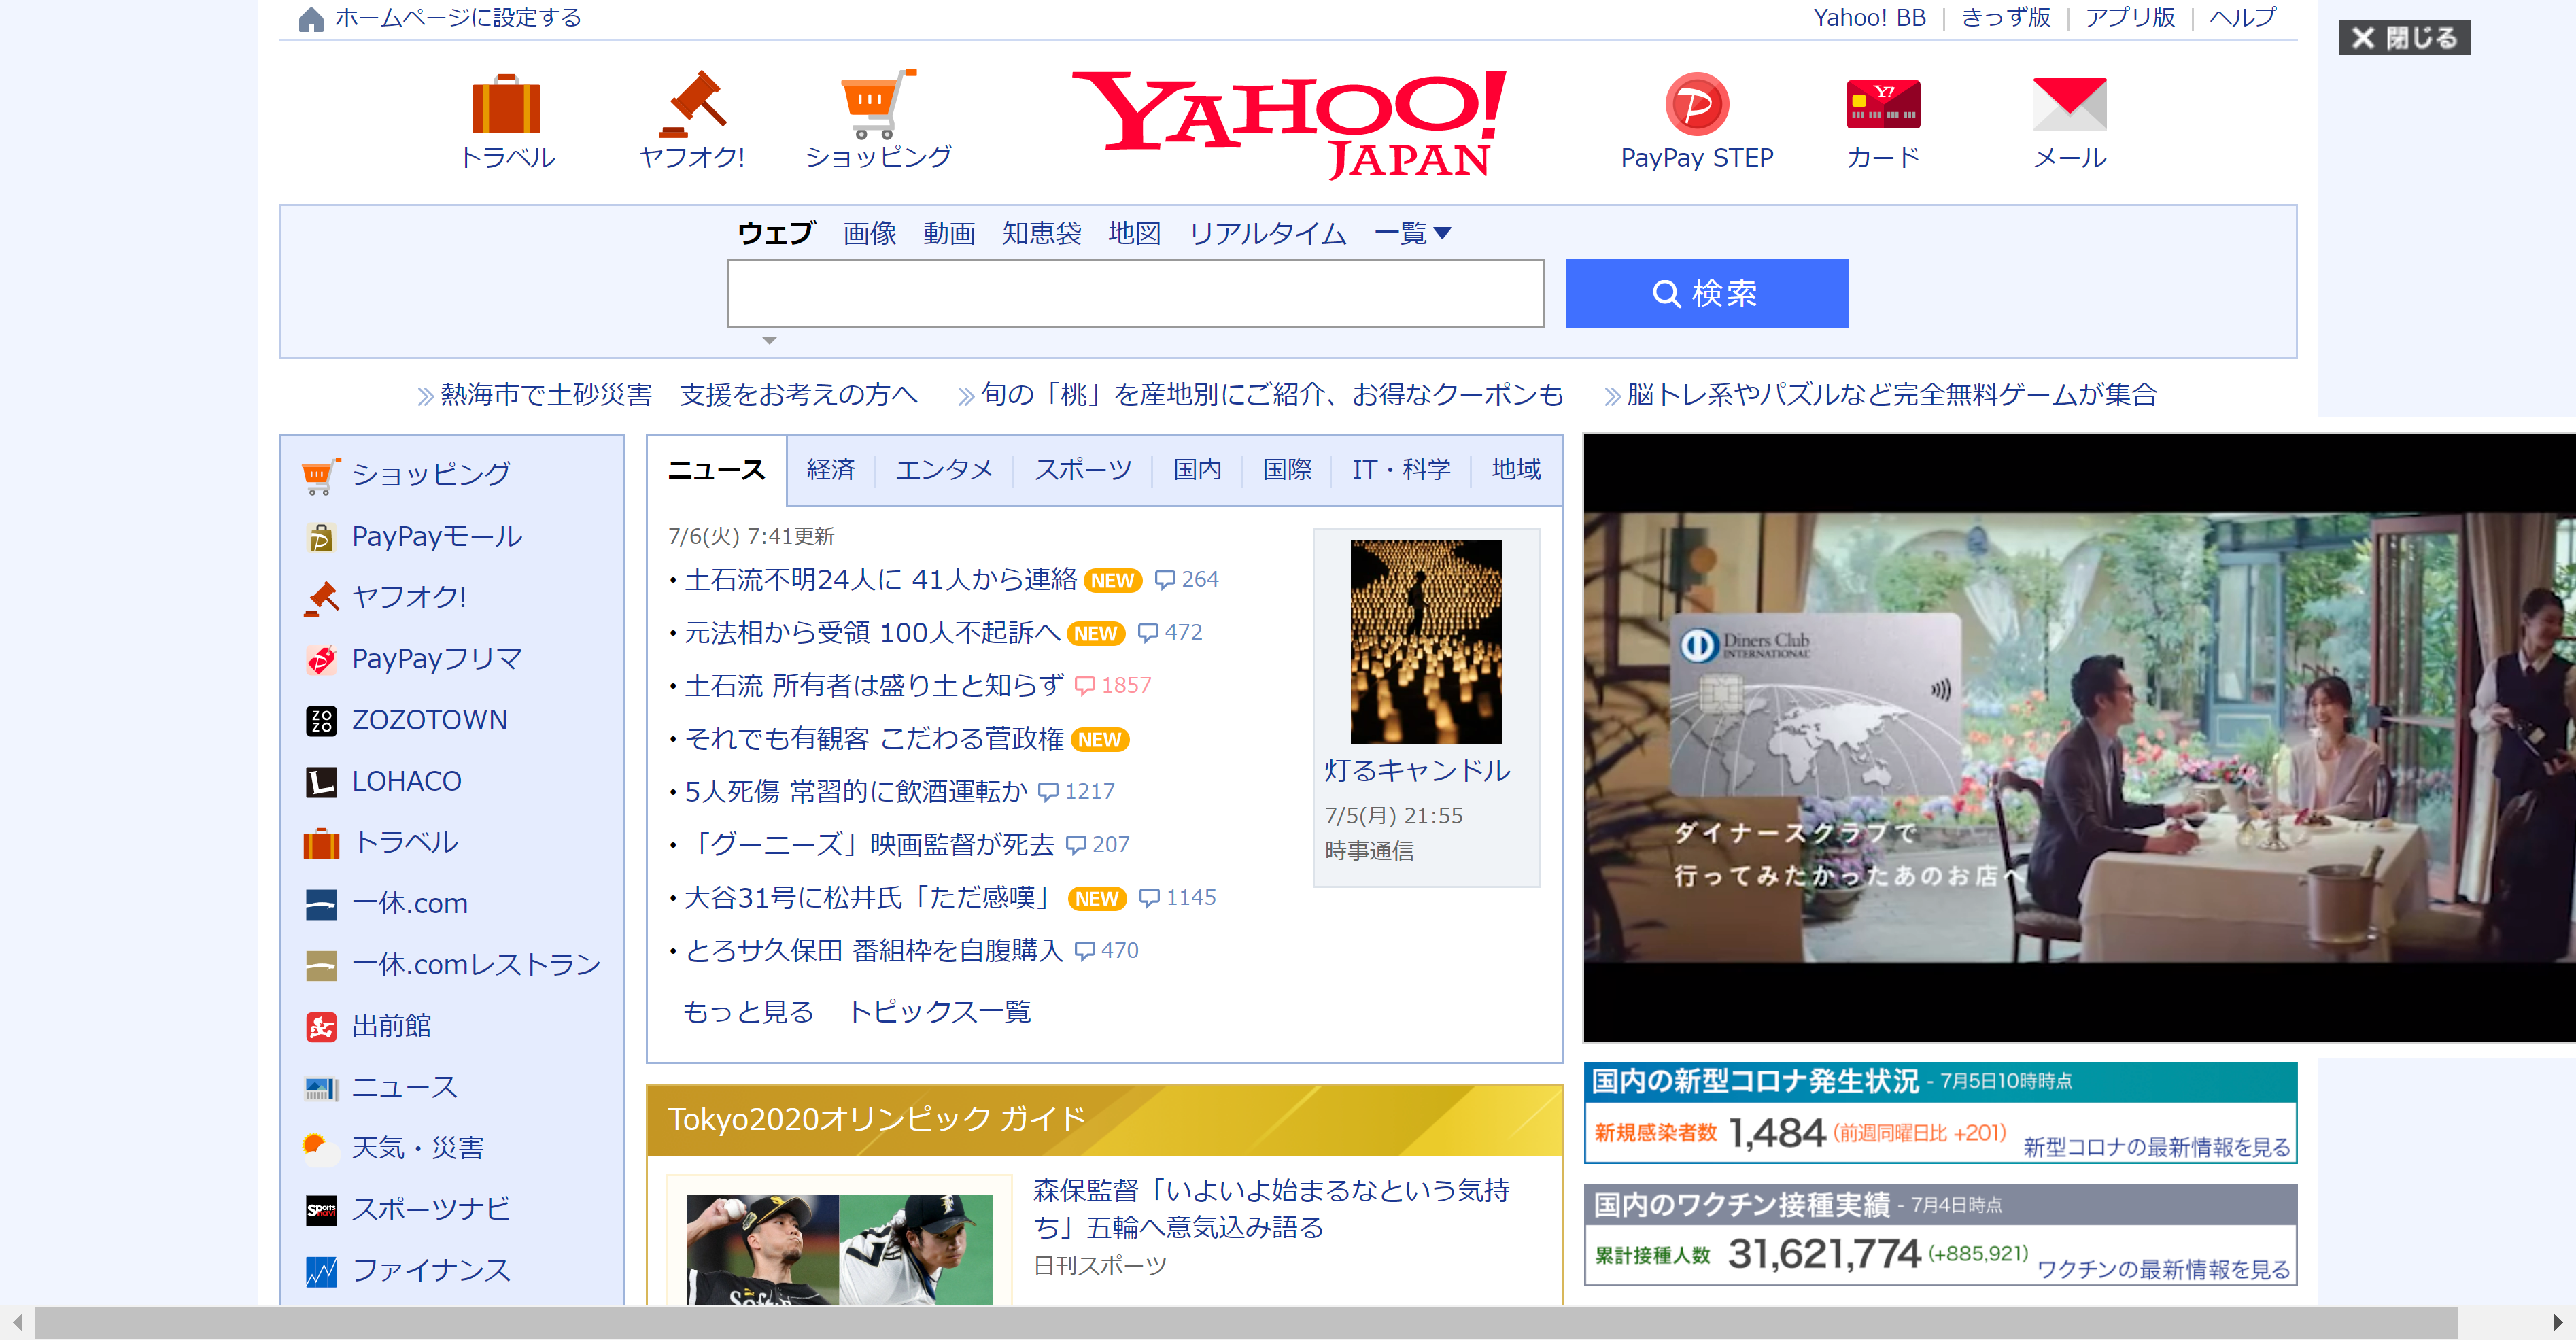Image resolution: width=2576 pixels, height=1340 pixels.
Task: Select the 地域 news tab
Action: tap(1516, 469)
